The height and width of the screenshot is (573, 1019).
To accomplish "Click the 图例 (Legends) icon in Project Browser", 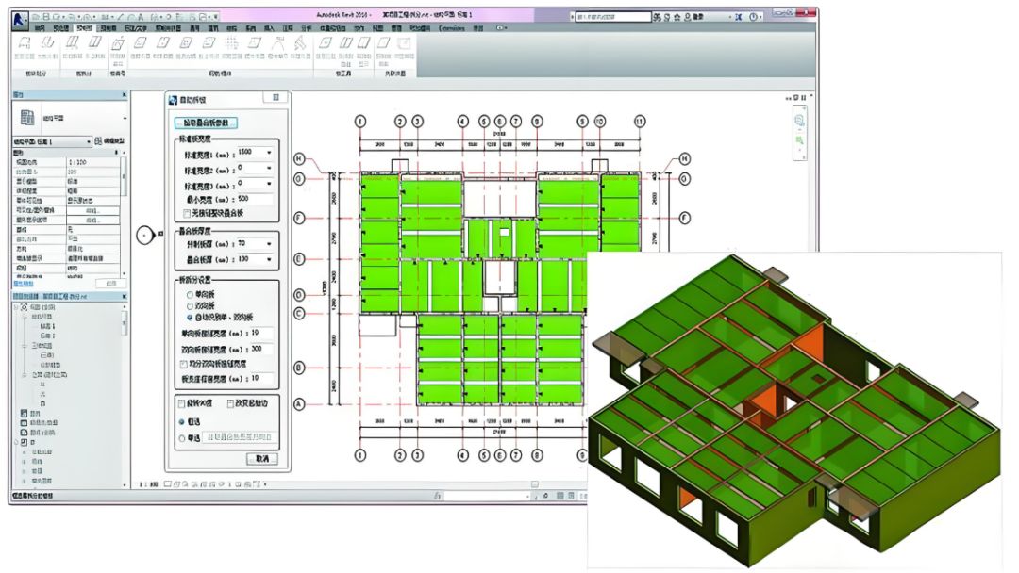I will (24, 413).
